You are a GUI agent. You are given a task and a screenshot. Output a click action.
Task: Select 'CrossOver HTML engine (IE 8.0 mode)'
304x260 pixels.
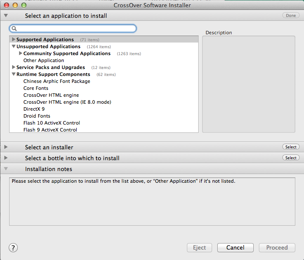(x=67, y=102)
